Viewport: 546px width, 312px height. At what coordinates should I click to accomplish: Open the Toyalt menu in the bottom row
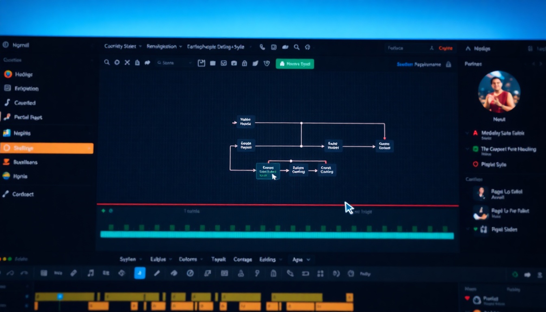click(x=218, y=260)
